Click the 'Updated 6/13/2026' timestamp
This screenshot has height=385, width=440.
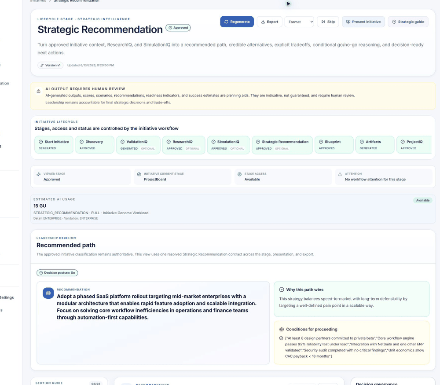(91, 65)
